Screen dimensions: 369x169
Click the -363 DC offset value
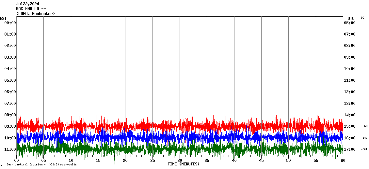tap(364, 126)
